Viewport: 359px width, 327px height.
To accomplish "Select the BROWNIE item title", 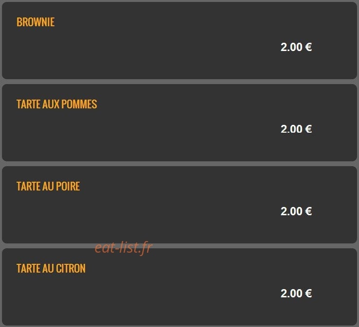I will [x=36, y=22].
